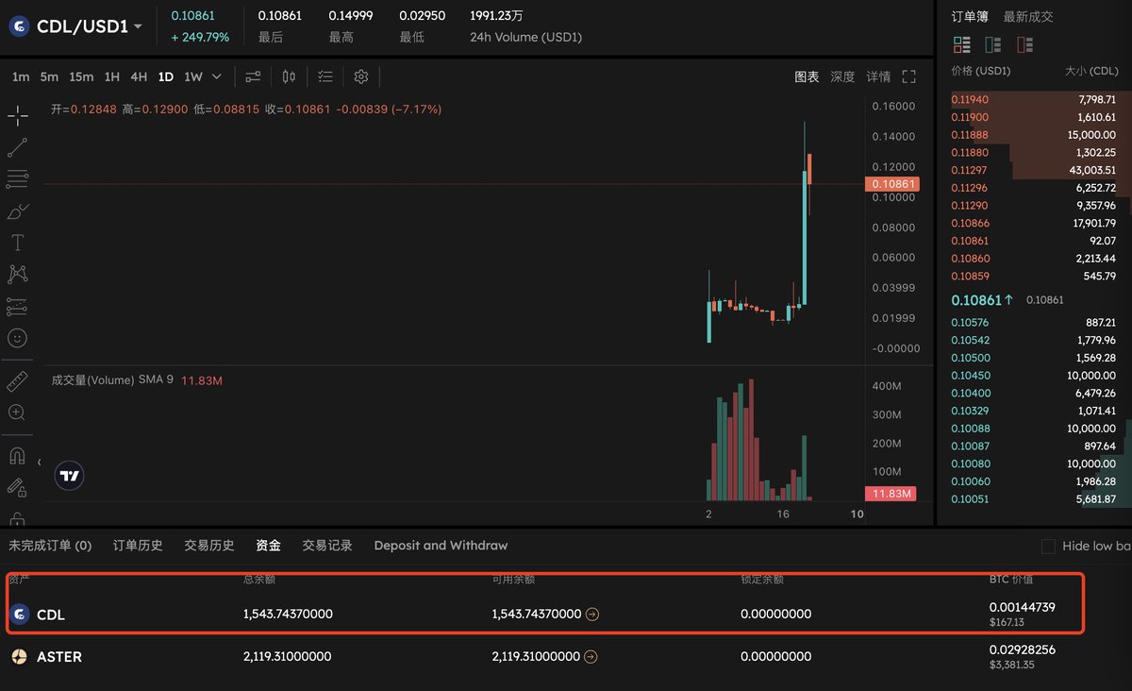The height and width of the screenshot is (691, 1132).
Task: Click ask price 0.11297 in order book
Action: click(970, 170)
